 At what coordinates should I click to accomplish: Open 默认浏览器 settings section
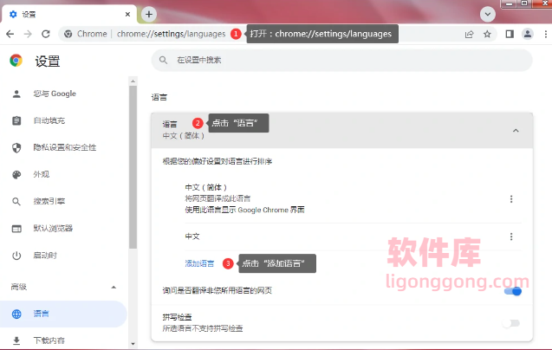[53, 228]
